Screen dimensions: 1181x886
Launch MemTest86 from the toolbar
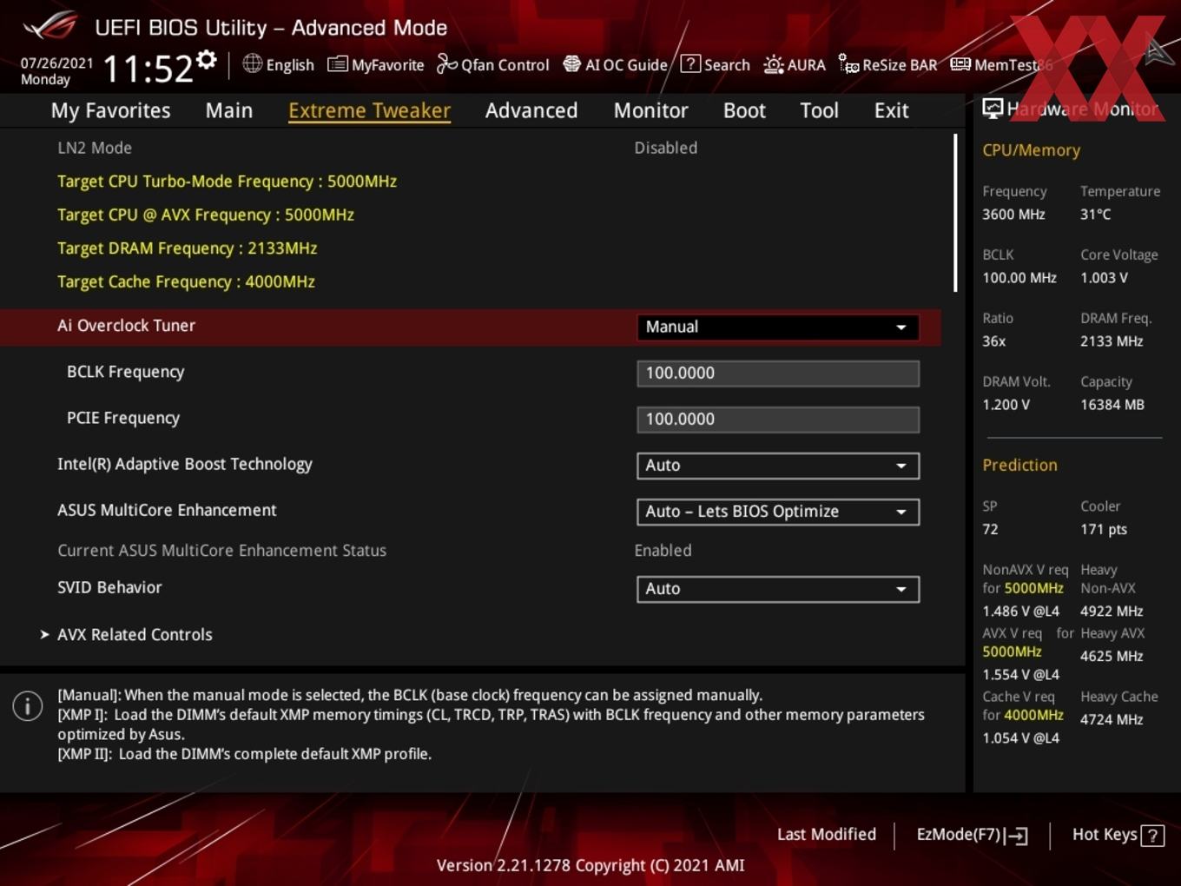pyautogui.click(x=1000, y=64)
